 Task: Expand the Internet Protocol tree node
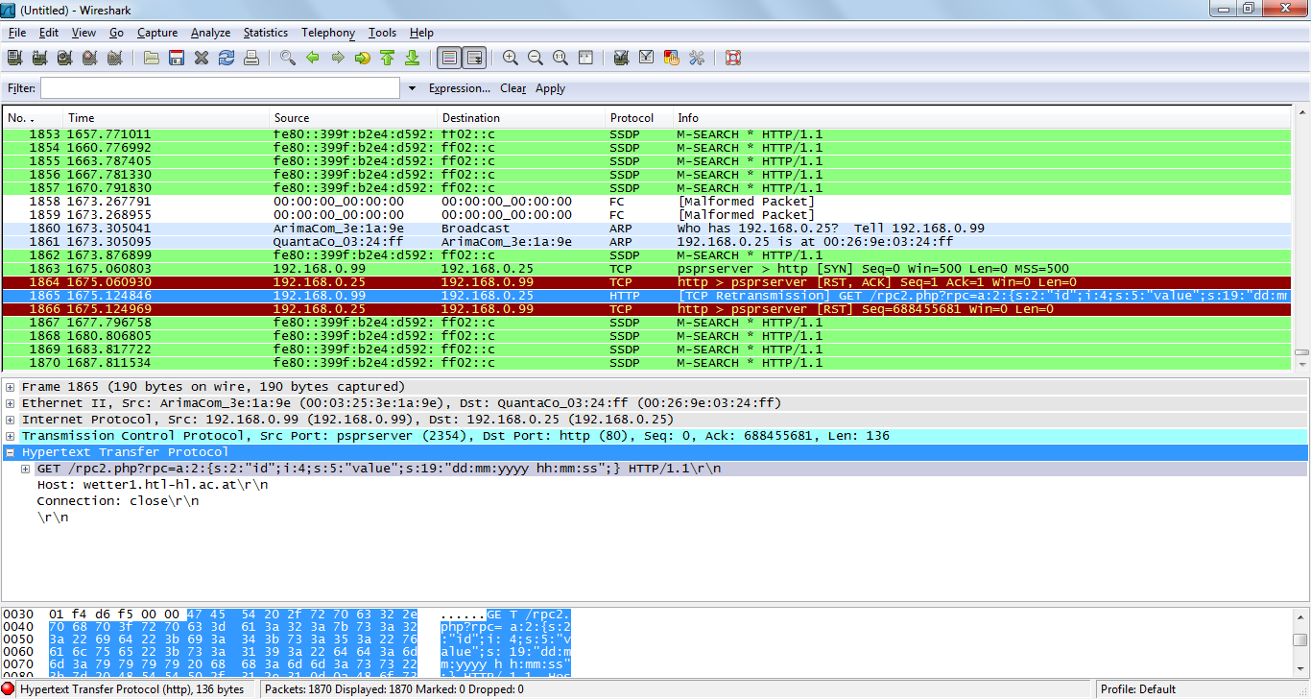click(x=10, y=420)
